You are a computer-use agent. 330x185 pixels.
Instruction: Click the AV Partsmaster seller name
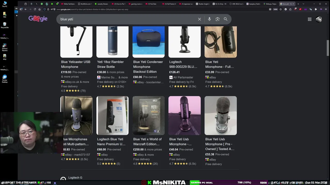(x=183, y=77)
